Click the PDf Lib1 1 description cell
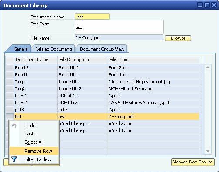 (x=83, y=96)
